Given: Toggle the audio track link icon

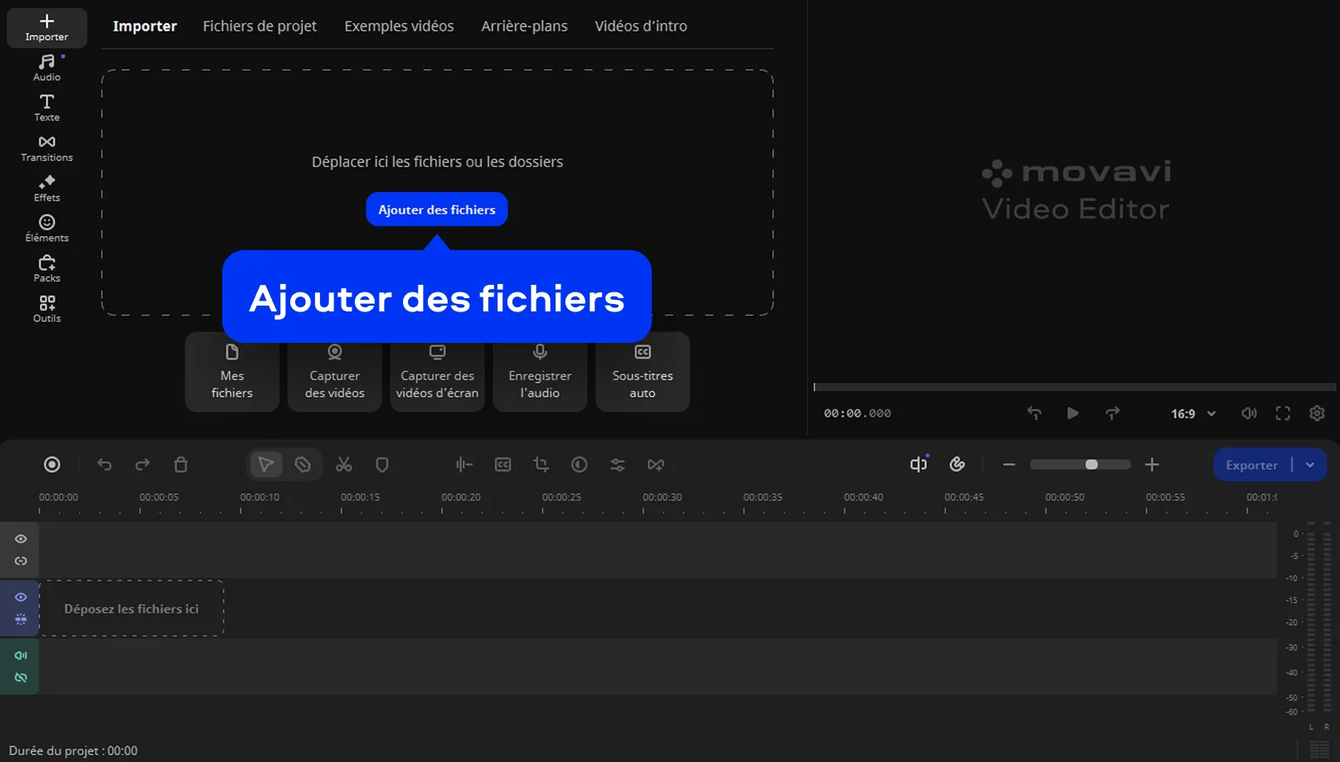Looking at the screenshot, I should [x=21, y=678].
